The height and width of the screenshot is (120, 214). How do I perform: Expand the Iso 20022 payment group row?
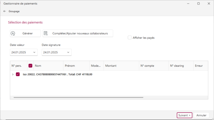(x=13, y=74)
